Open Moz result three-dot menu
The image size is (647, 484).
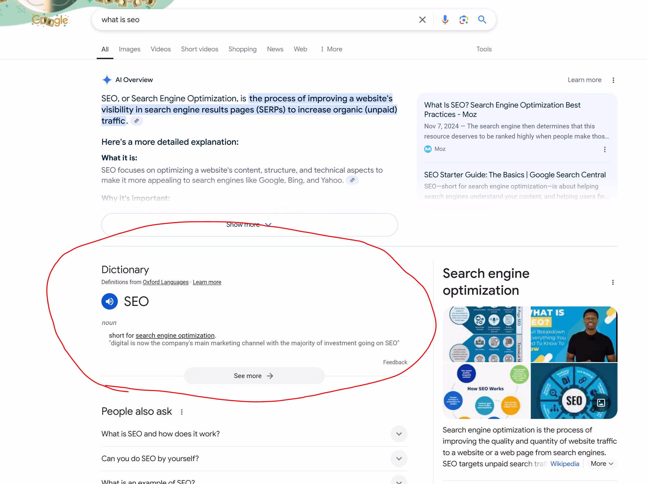pos(605,149)
